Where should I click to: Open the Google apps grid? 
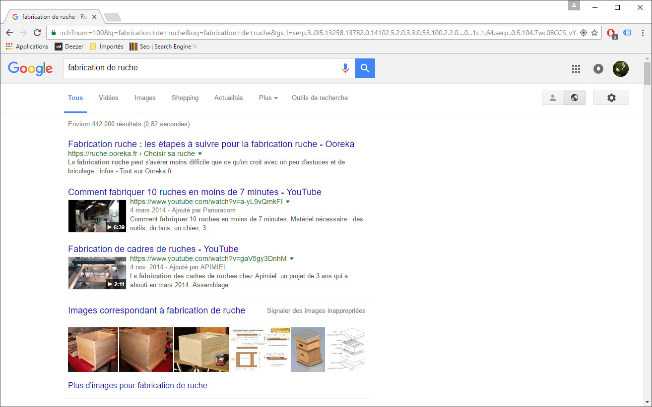click(576, 69)
